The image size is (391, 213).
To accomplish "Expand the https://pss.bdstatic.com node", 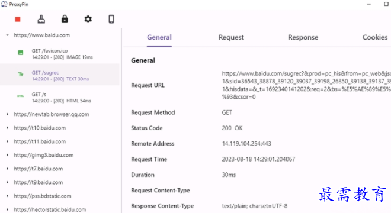I will (x=8, y=196).
